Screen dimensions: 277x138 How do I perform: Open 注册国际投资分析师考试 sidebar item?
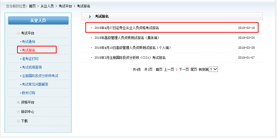(40, 76)
